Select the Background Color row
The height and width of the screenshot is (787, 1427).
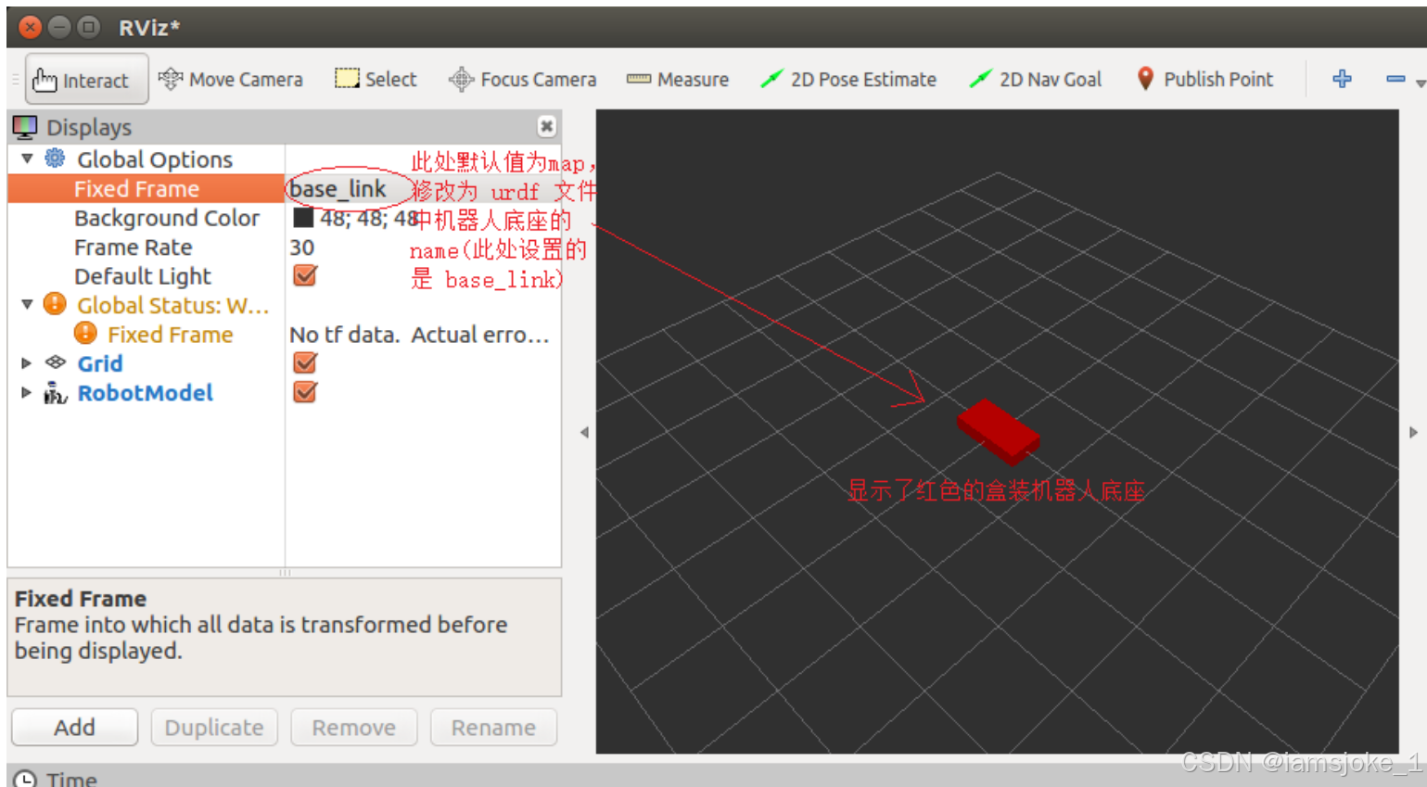167,218
